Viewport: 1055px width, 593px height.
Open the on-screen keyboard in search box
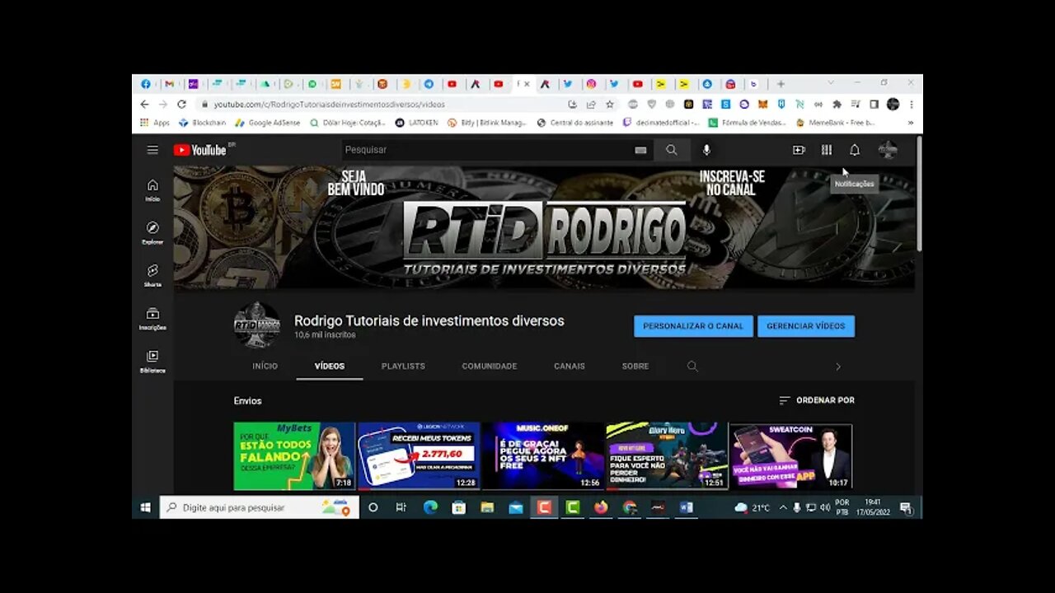tap(640, 150)
